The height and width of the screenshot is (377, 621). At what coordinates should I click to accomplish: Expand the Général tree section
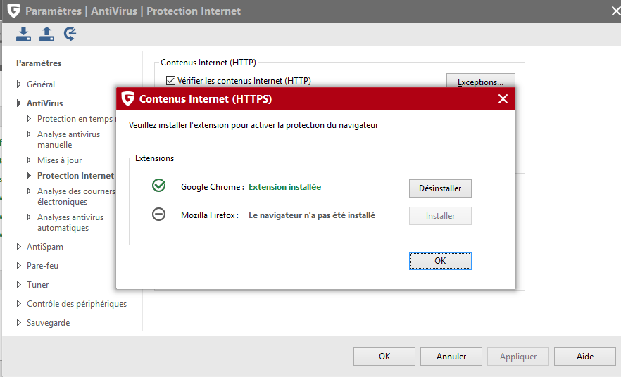coord(19,84)
